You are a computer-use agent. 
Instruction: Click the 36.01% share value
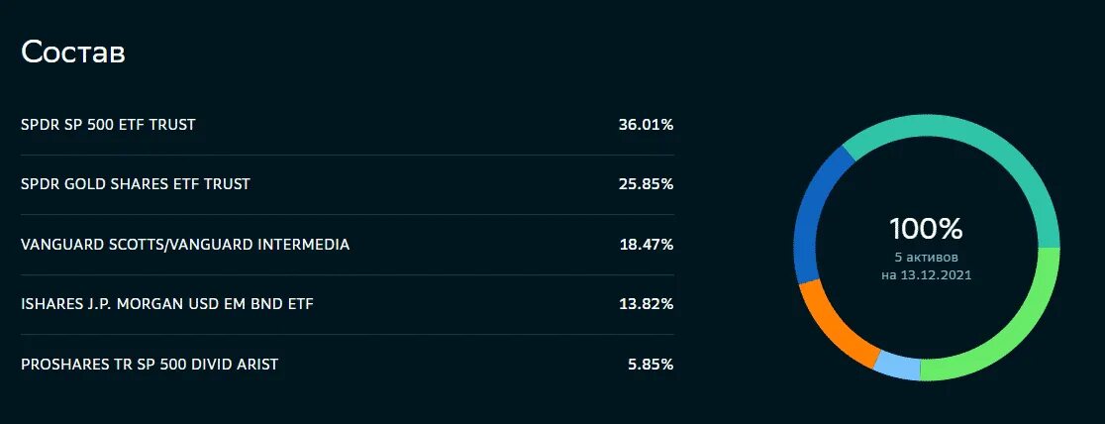pyautogui.click(x=646, y=125)
